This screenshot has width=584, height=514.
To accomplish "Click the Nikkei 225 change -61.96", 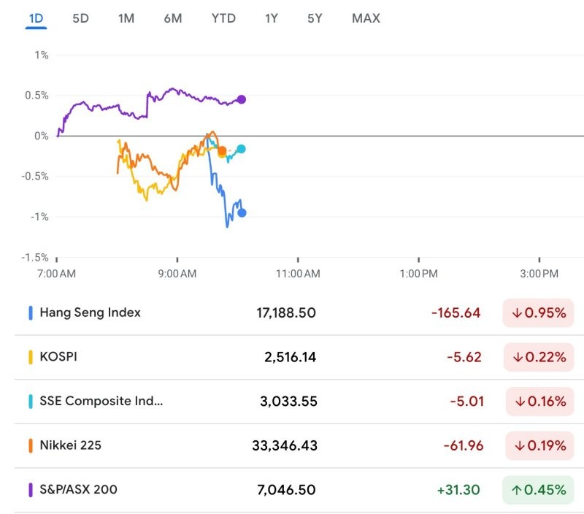I will pos(464,445).
